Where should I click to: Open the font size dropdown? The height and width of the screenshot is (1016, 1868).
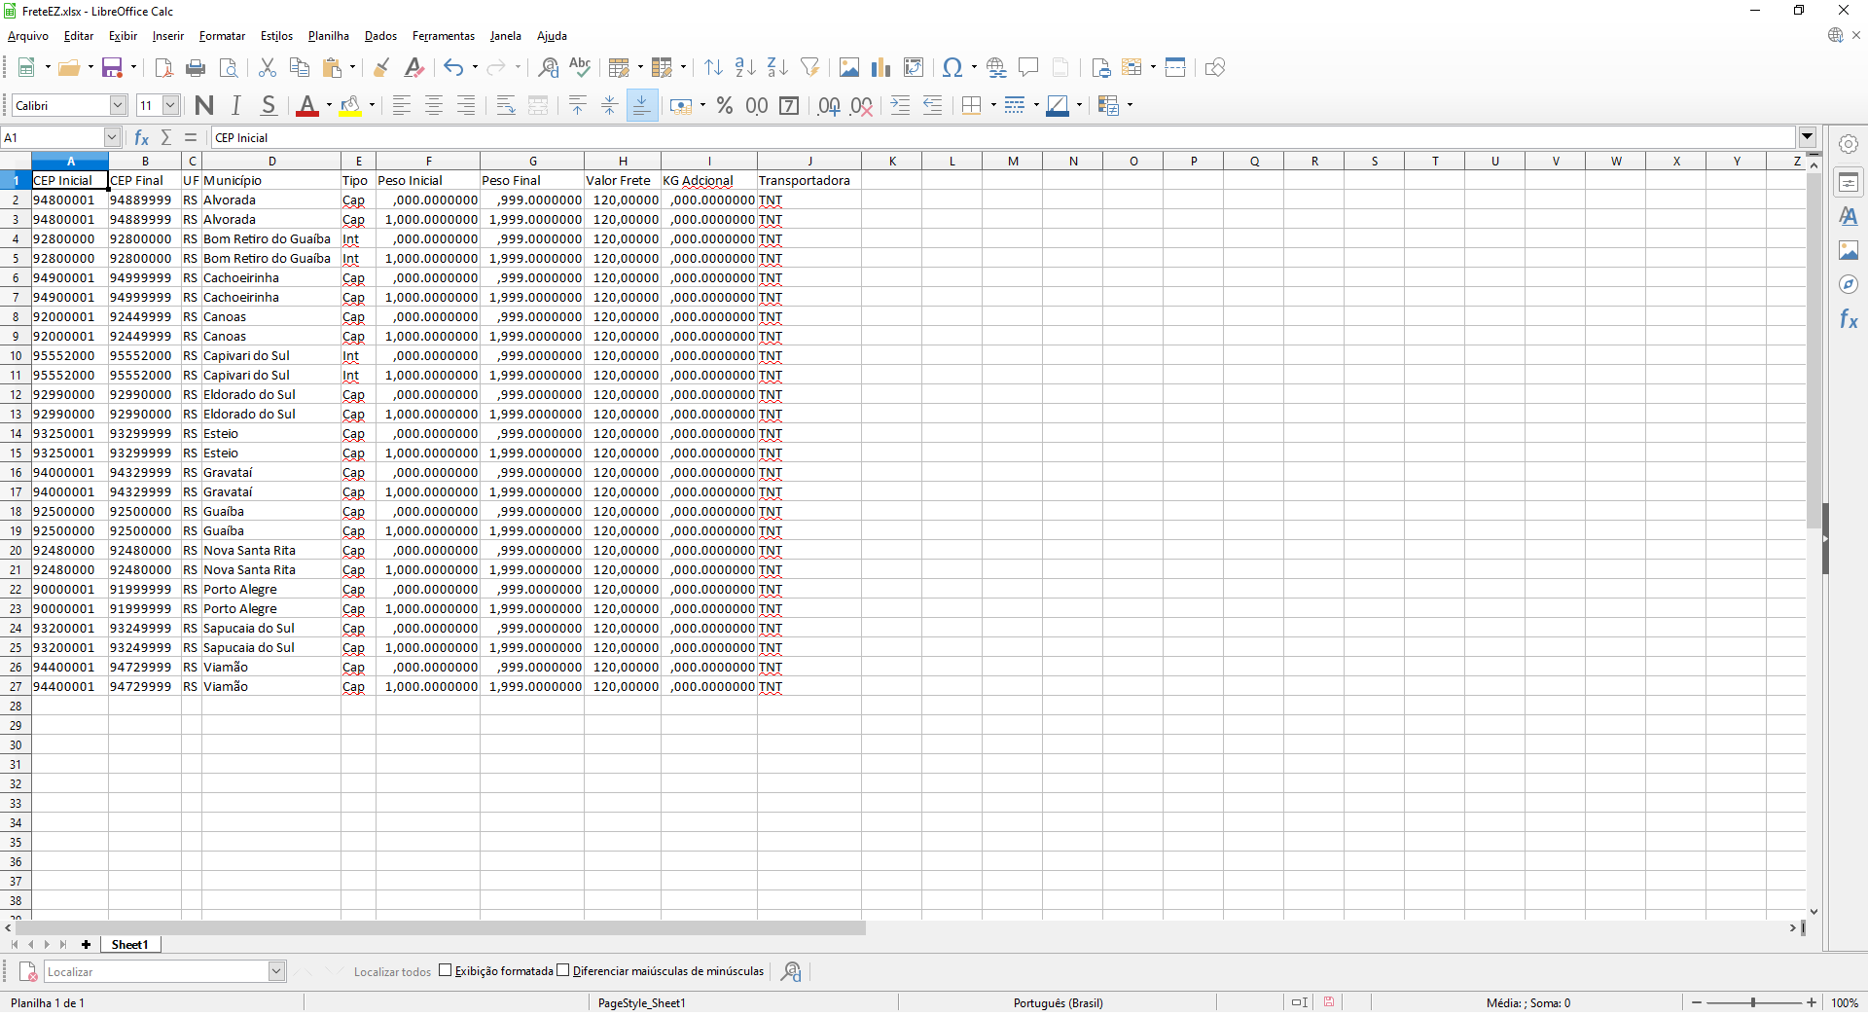point(171,105)
